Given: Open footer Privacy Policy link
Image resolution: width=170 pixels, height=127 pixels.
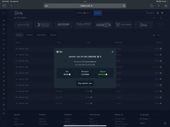Looking at the screenshot, I should [120, 119].
